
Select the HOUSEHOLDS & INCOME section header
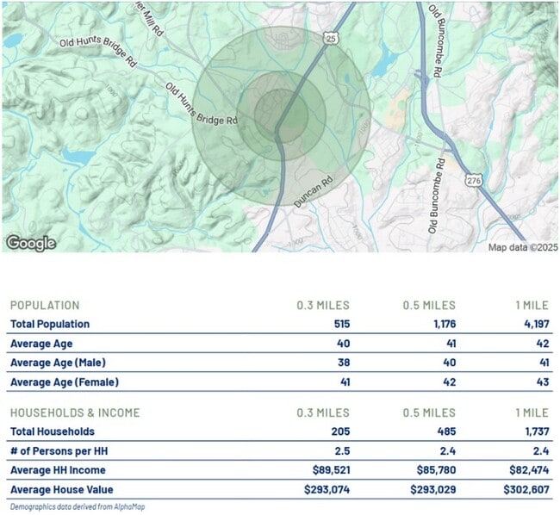(x=74, y=413)
